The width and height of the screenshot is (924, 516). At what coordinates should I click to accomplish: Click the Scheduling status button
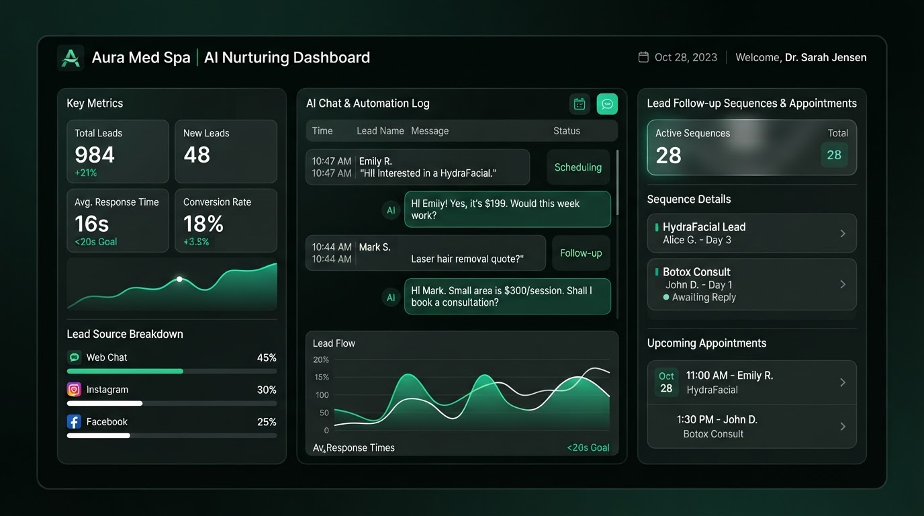[578, 167]
